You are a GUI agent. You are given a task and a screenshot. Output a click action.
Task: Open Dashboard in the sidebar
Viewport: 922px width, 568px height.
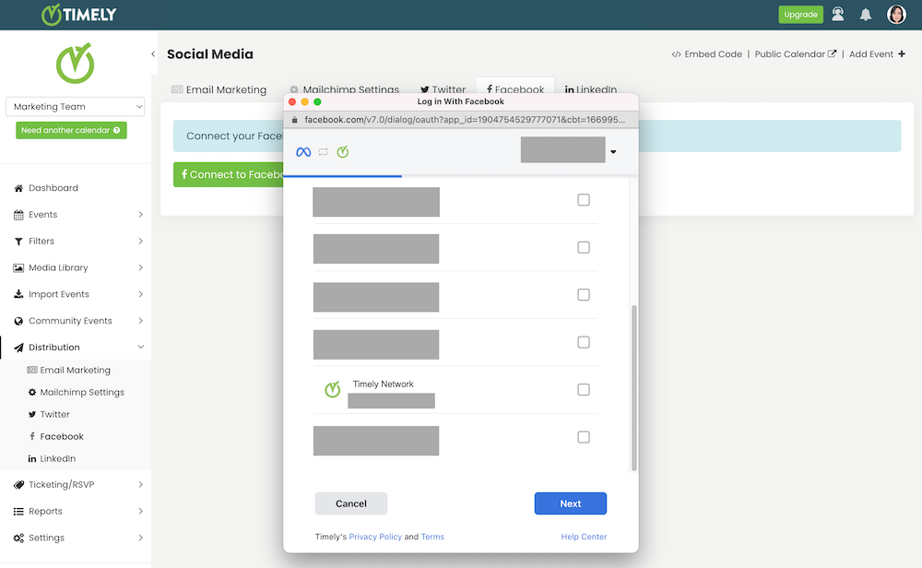(x=53, y=188)
